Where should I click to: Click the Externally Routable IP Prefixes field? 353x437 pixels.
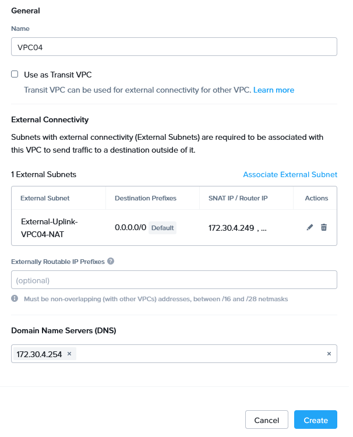pyautogui.click(x=174, y=280)
